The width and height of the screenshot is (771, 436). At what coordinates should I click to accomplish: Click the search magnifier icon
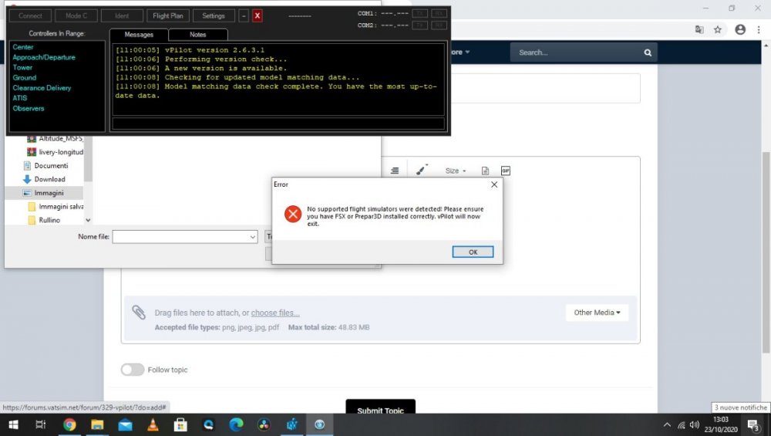tap(648, 52)
